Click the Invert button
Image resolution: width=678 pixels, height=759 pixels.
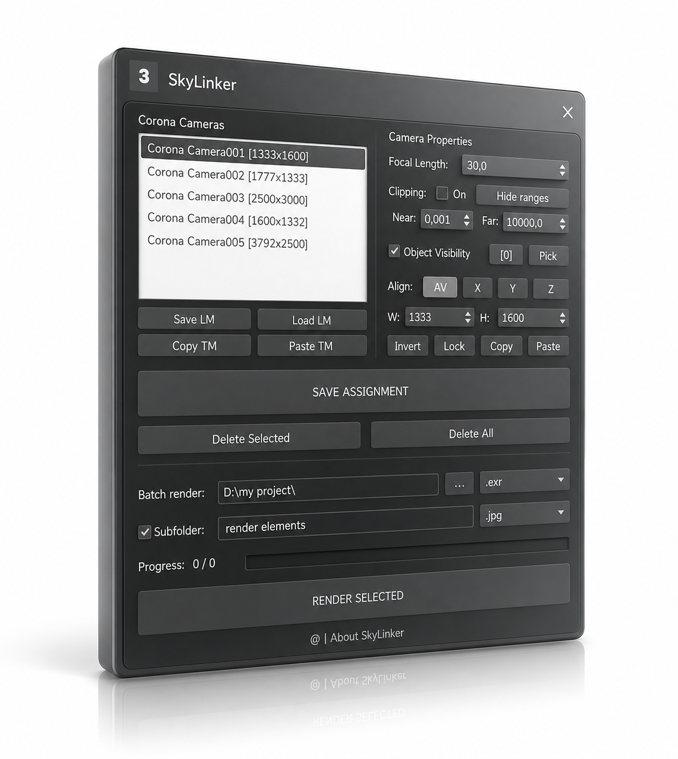(408, 346)
